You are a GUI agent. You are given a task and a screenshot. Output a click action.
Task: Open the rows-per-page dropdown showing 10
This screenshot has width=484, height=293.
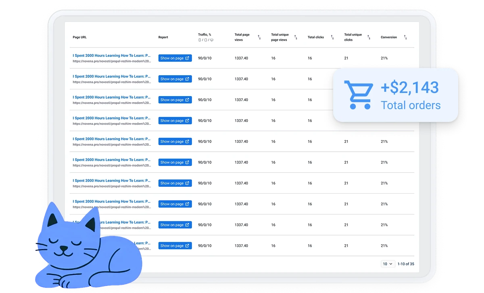388,264
